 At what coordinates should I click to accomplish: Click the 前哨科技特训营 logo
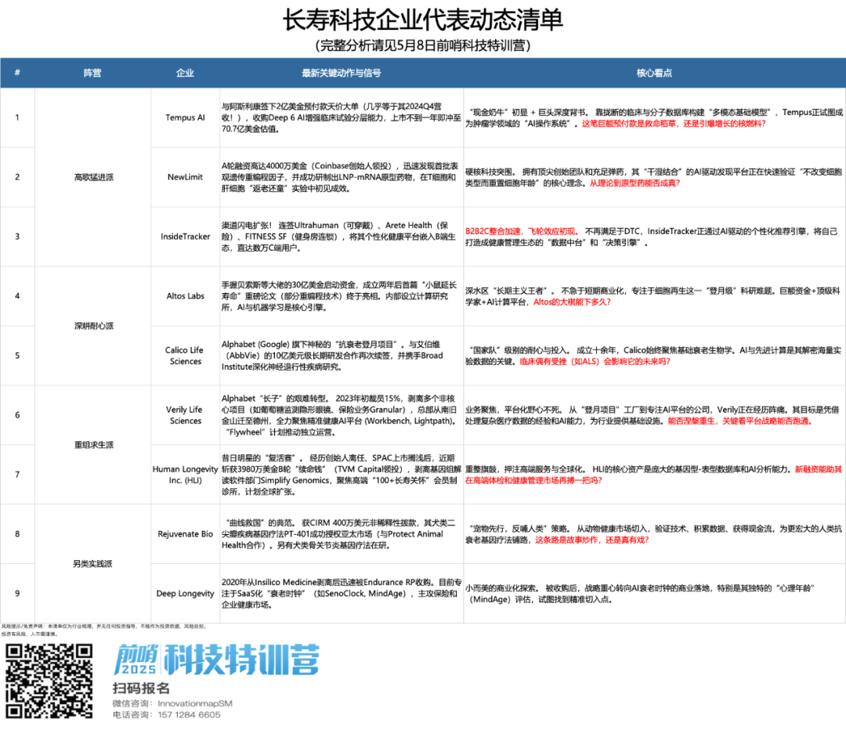point(216,660)
